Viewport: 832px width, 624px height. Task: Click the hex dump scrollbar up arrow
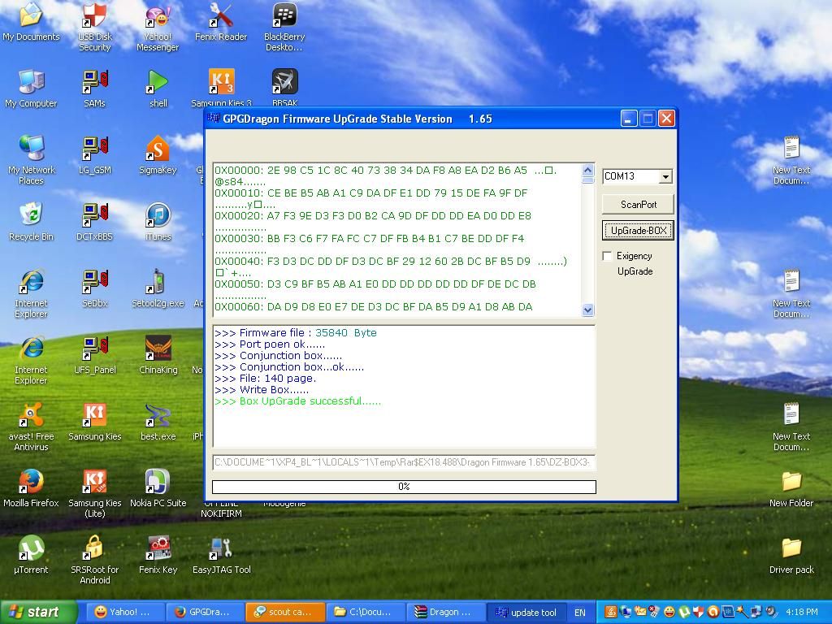tap(587, 171)
